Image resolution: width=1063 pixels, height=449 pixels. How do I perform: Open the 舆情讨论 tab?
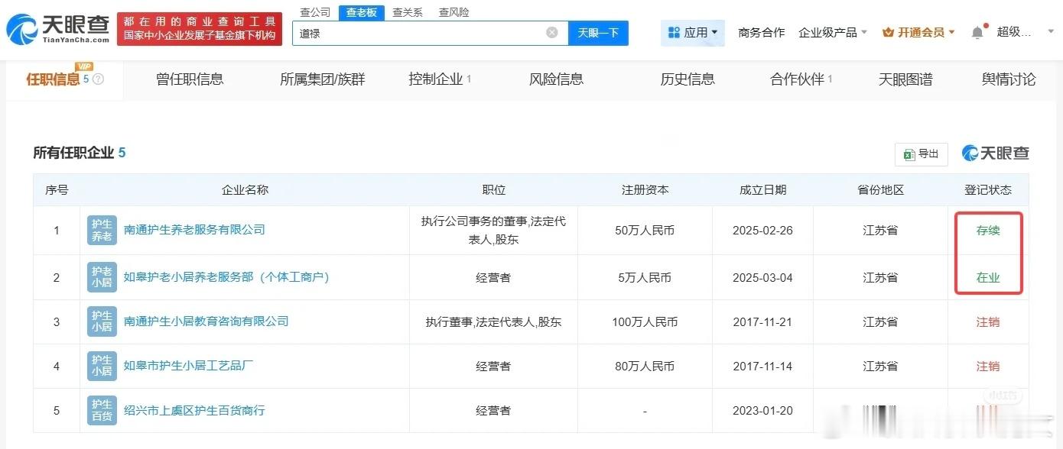(x=1009, y=79)
